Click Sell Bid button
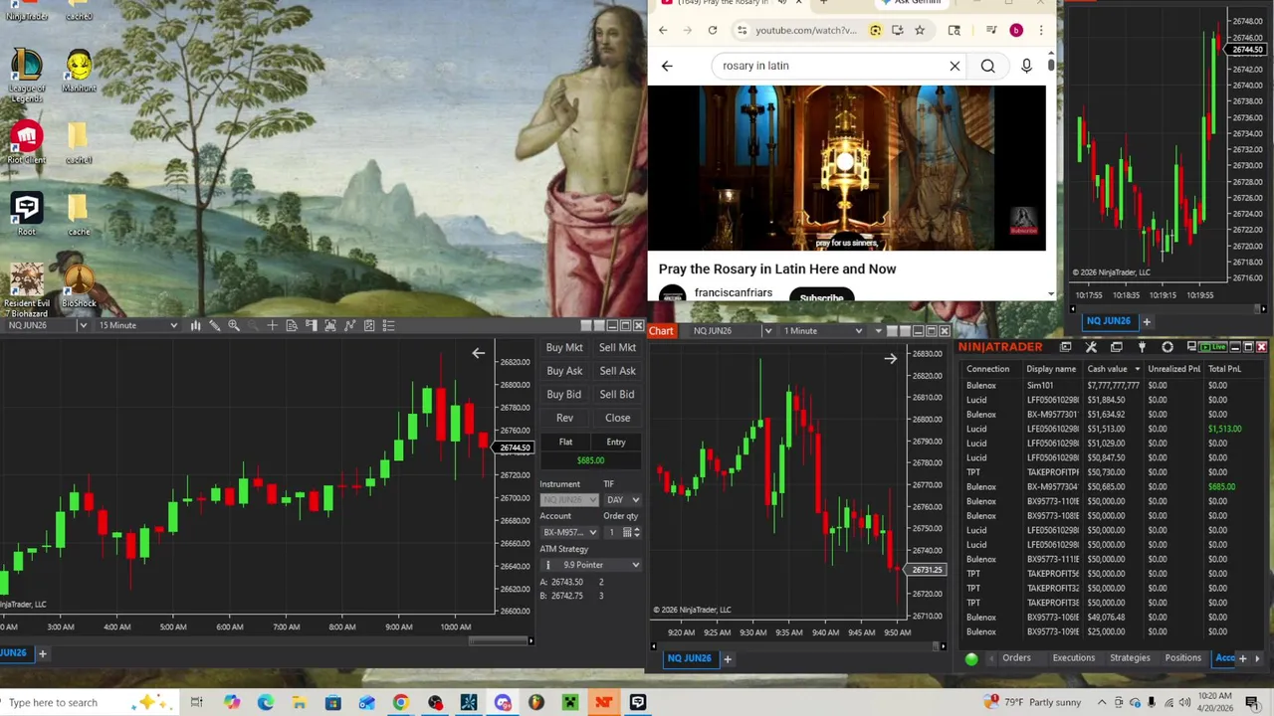1274x716 pixels. tap(617, 395)
